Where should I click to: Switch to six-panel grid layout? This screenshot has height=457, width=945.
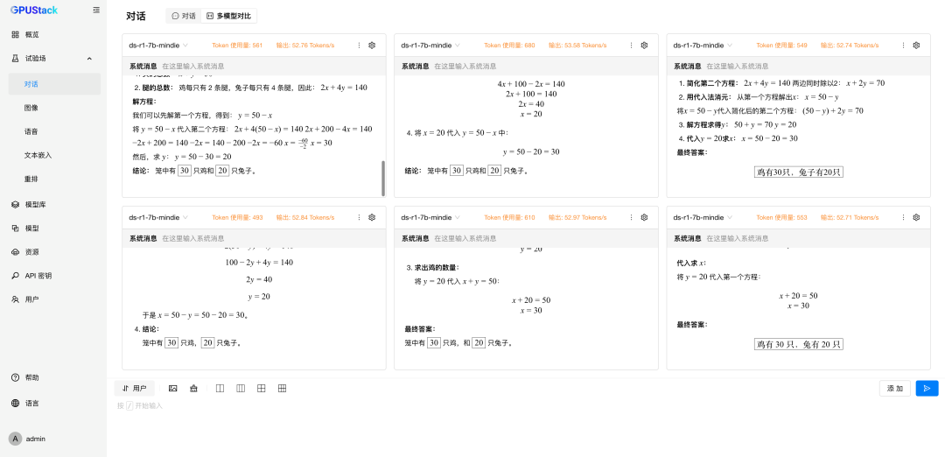tap(282, 388)
